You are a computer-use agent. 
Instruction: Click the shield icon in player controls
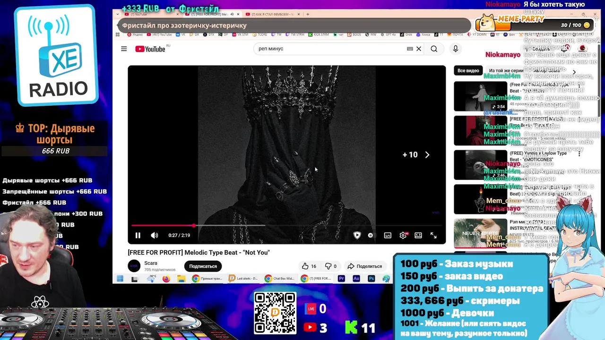[357, 235]
